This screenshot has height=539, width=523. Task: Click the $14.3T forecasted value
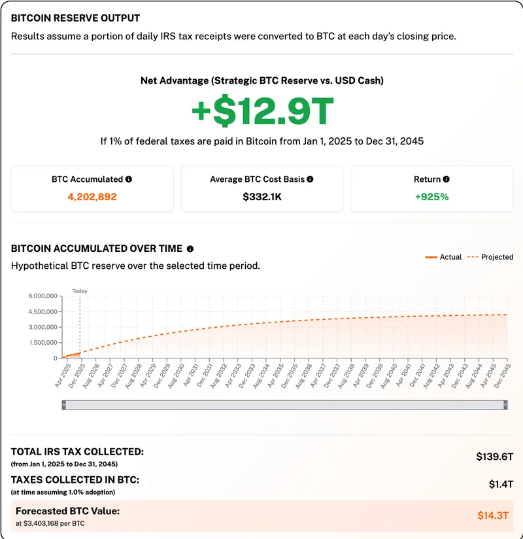tap(494, 515)
